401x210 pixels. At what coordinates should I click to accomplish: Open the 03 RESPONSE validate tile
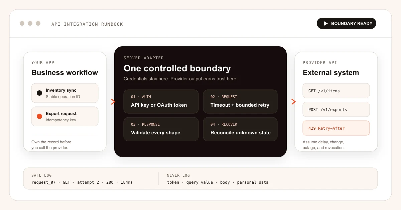coord(161,129)
